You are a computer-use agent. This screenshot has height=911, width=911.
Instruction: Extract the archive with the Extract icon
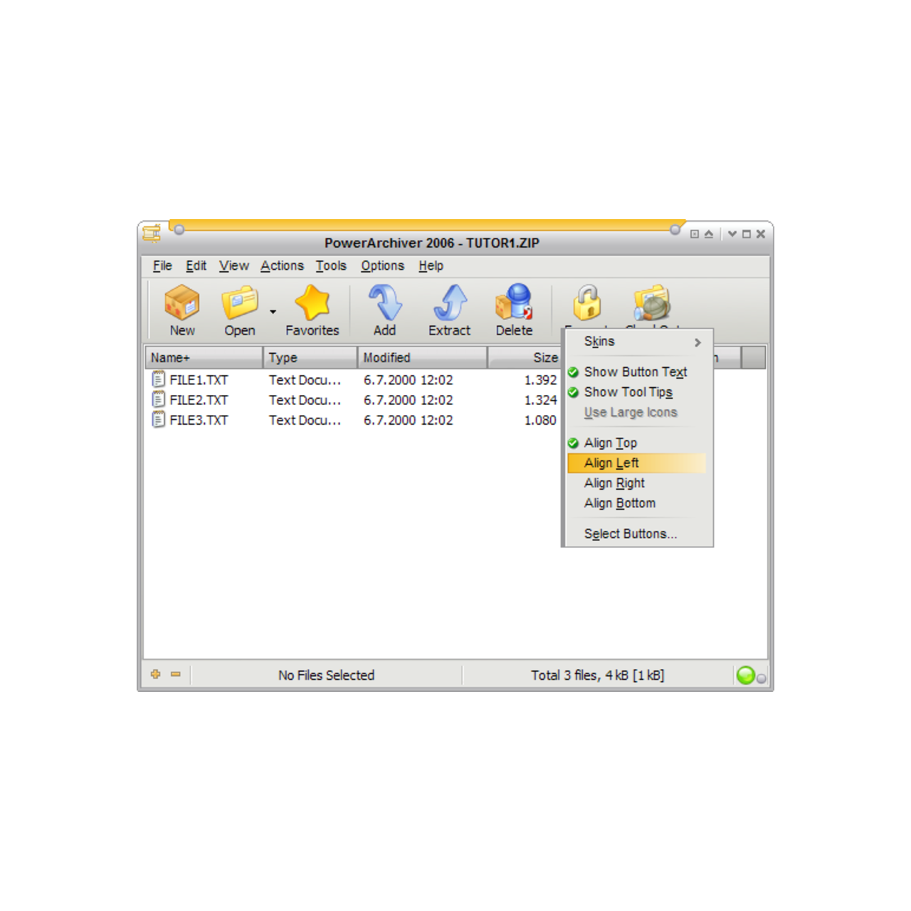pyautogui.click(x=449, y=306)
